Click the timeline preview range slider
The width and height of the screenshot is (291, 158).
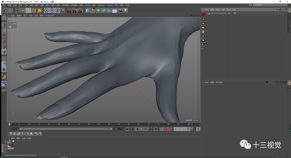point(66,129)
